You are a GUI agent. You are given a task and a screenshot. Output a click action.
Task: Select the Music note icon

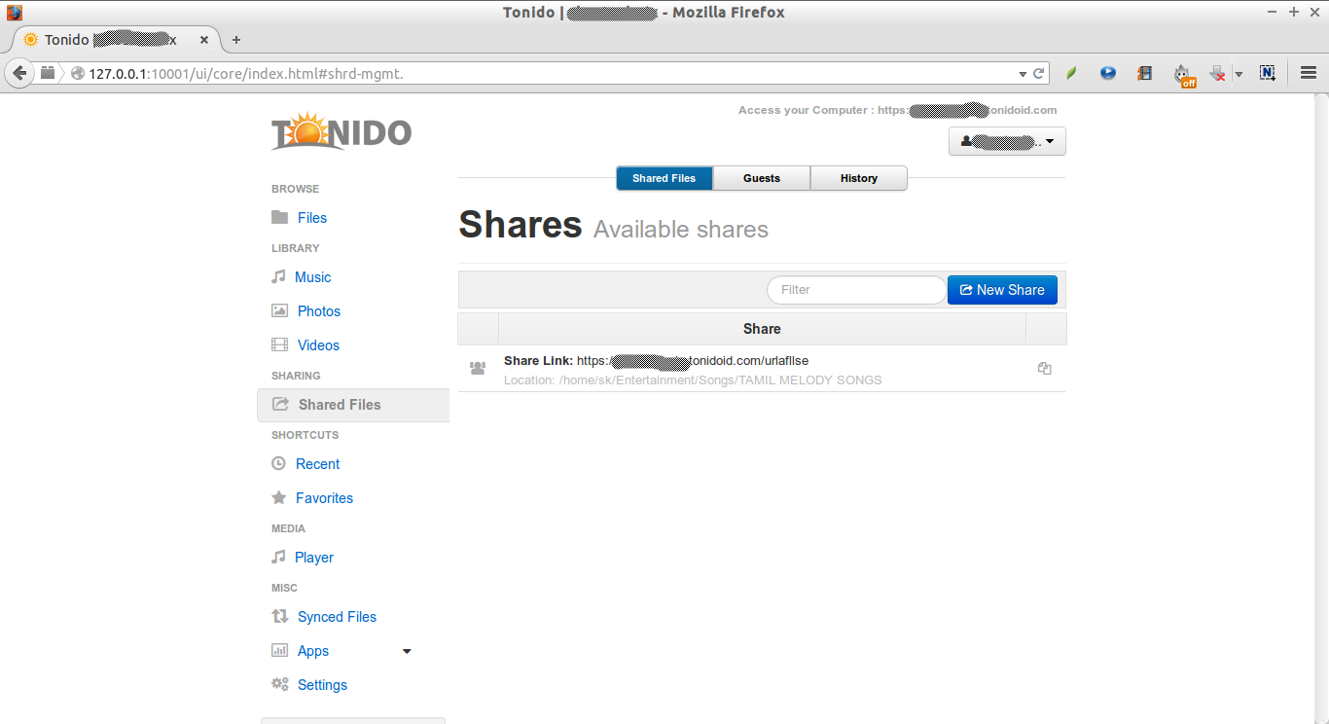278,276
